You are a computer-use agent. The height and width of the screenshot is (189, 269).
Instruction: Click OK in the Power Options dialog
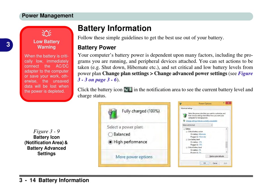click(x=204, y=163)
